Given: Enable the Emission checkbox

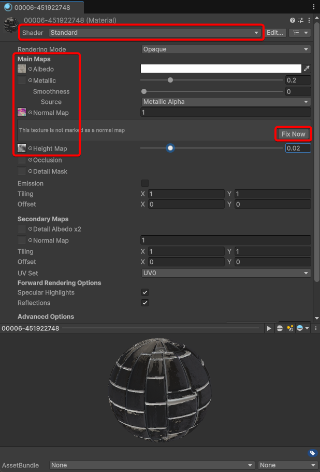Looking at the screenshot, I should click(x=145, y=183).
